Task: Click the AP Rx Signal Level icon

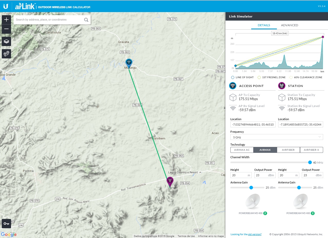Action: (233, 108)
